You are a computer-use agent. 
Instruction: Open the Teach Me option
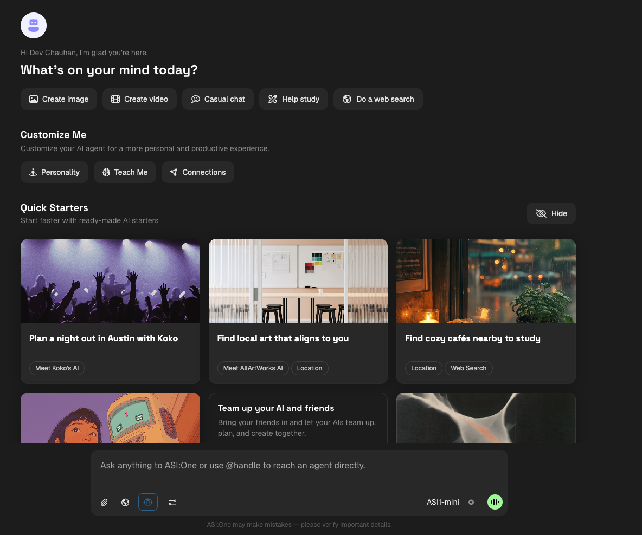[125, 172]
